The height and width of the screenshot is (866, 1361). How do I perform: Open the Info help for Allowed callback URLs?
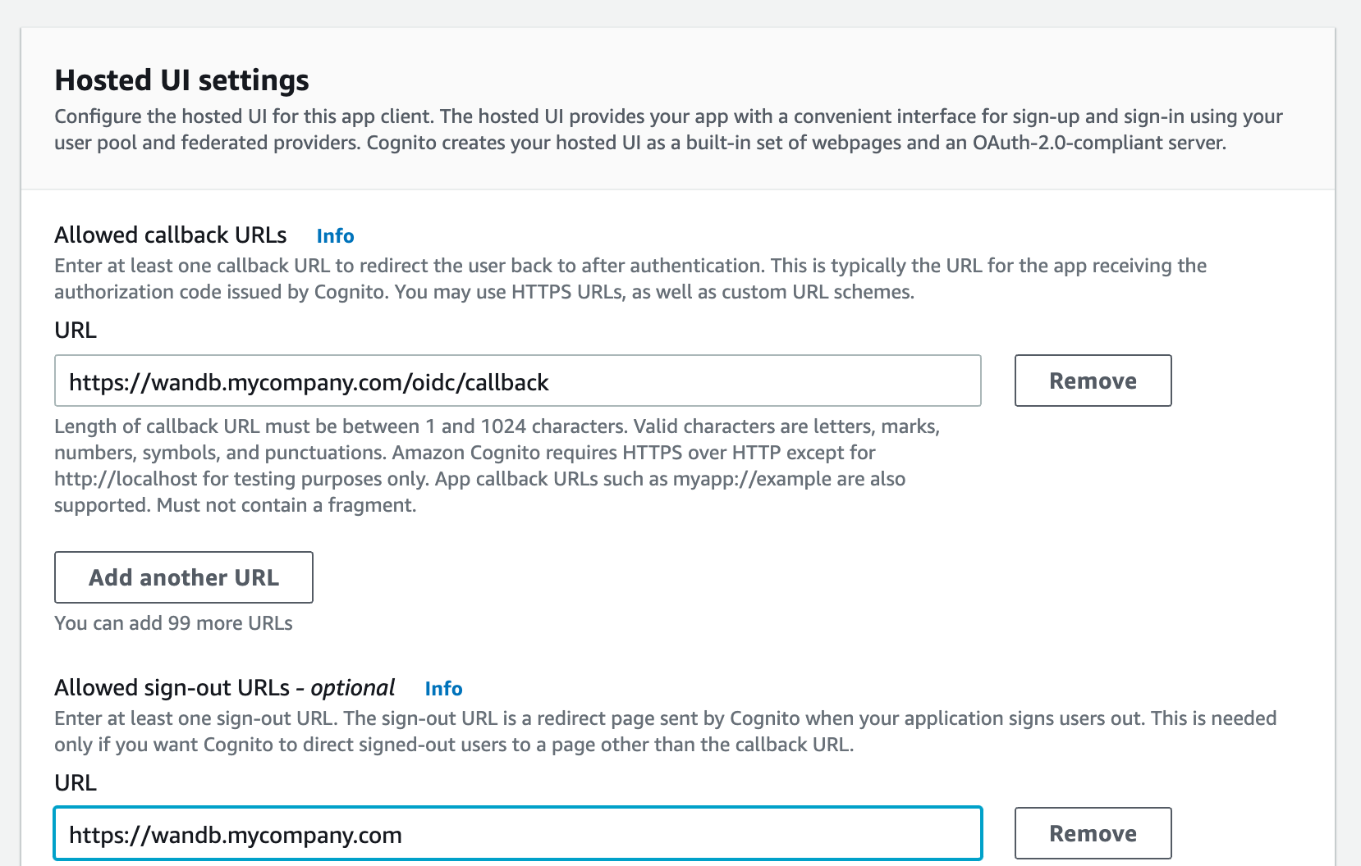[x=334, y=236]
